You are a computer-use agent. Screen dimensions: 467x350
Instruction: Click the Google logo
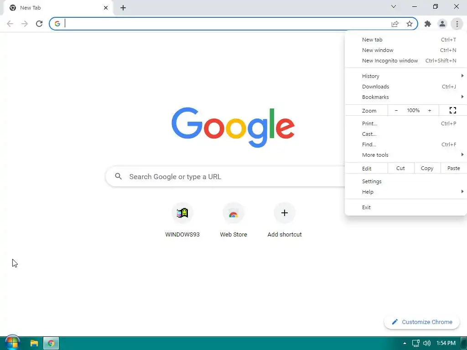(x=233, y=127)
